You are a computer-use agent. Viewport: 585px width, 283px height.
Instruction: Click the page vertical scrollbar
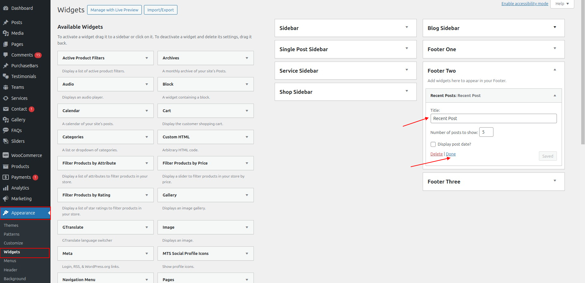pos(583,73)
